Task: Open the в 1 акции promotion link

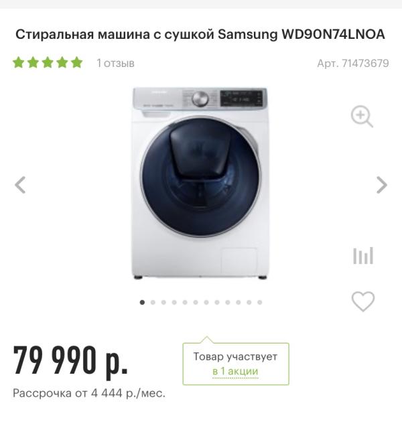Action: (235, 371)
